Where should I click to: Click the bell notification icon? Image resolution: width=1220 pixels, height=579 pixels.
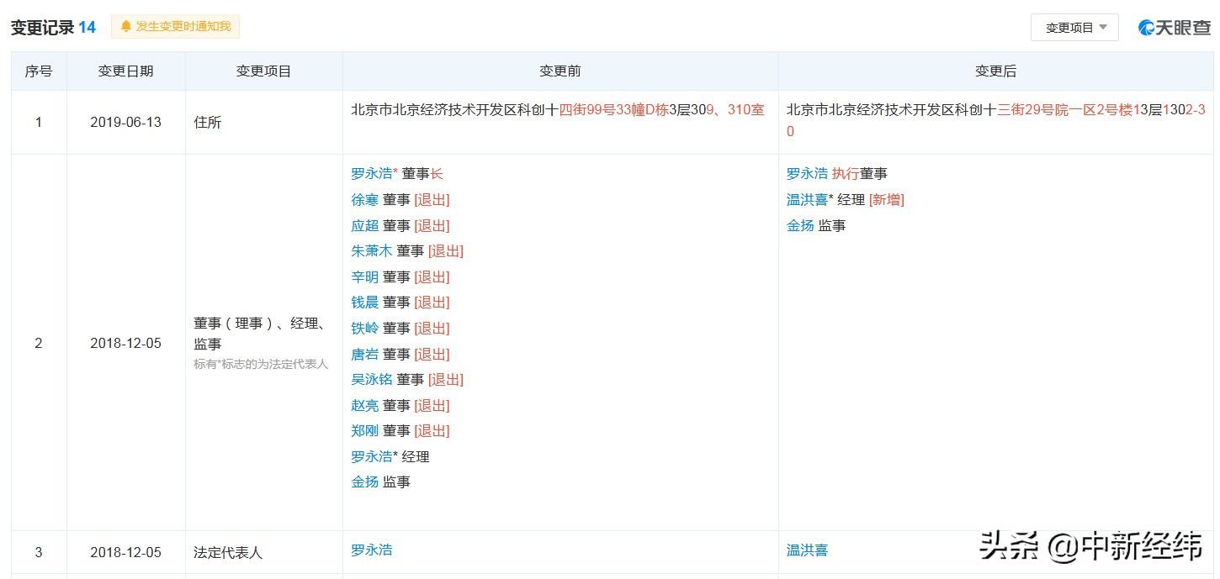[126, 27]
